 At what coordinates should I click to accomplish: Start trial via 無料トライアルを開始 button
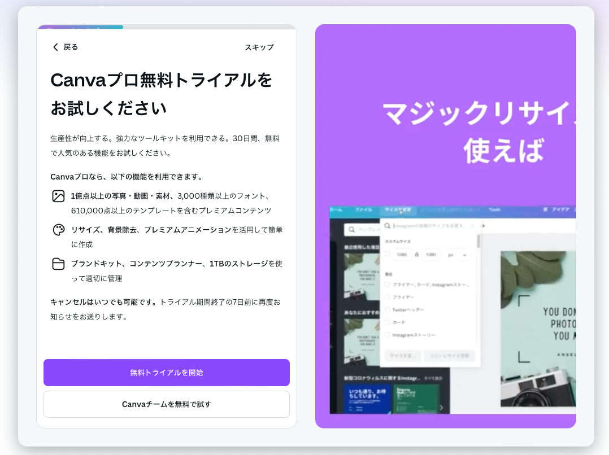tap(167, 373)
